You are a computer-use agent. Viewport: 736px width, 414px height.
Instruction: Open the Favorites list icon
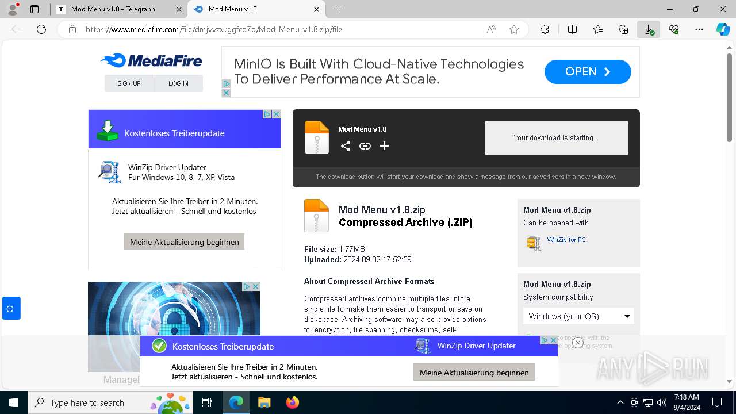(x=598, y=29)
